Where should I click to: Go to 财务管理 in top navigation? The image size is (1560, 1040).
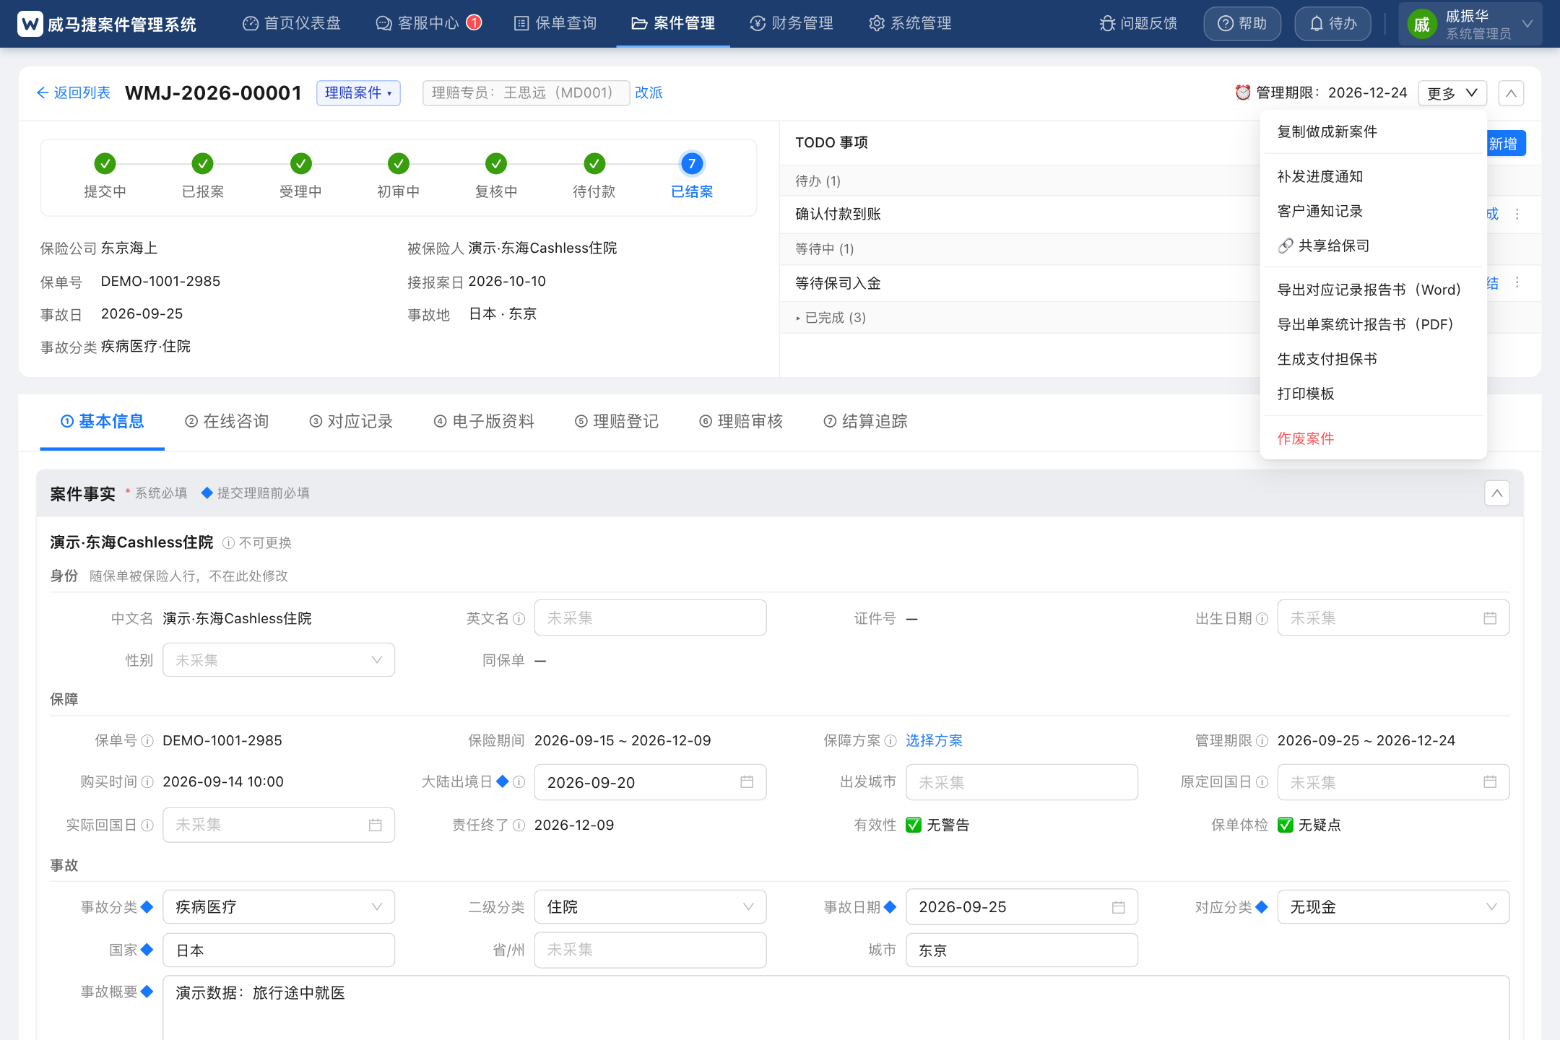792,24
